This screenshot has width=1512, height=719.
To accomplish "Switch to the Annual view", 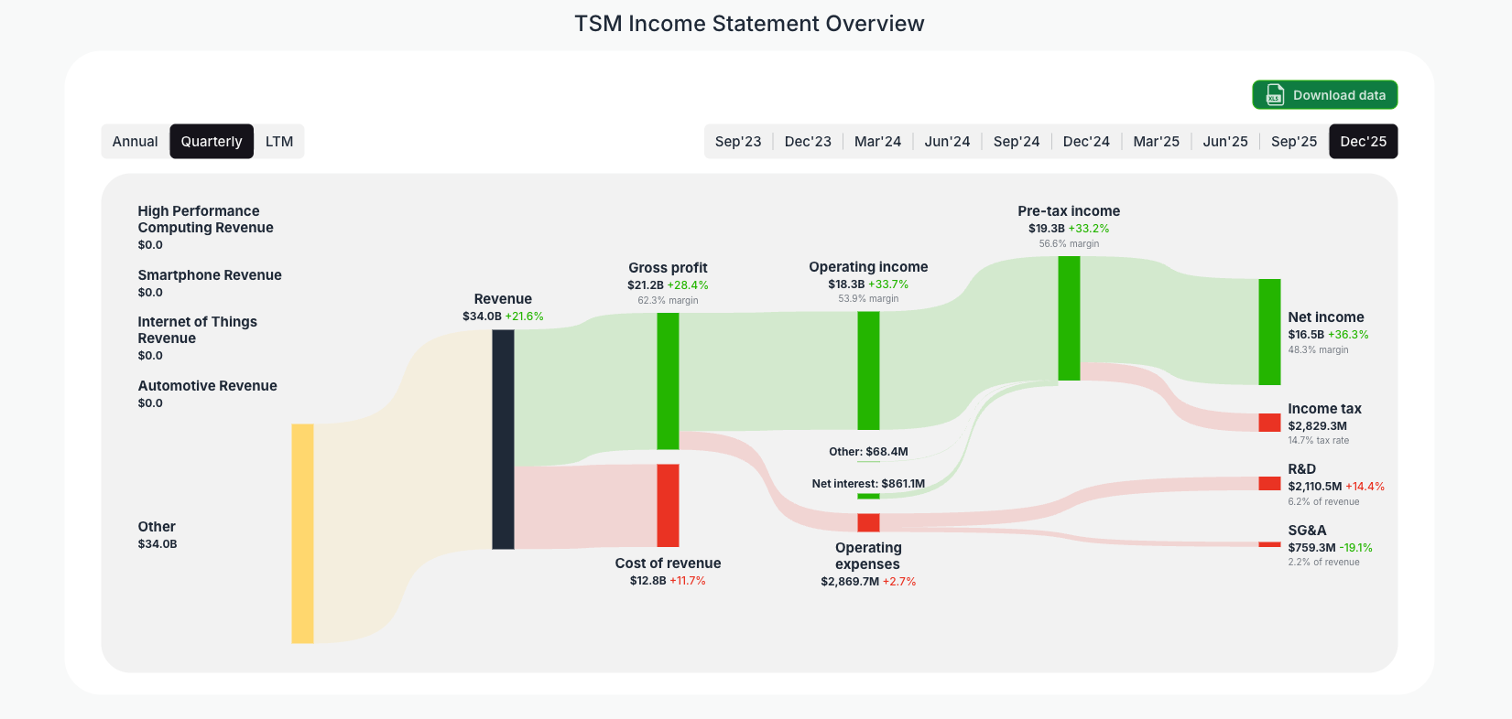I will coord(136,142).
